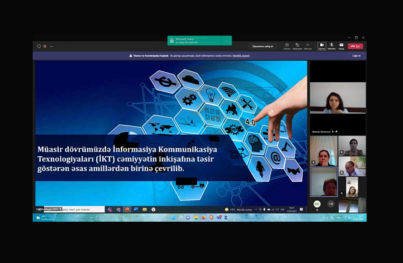Open the privacy policy link in banner
Image resolution: width=403 pixels, height=263 pixels.
point(241,55)
